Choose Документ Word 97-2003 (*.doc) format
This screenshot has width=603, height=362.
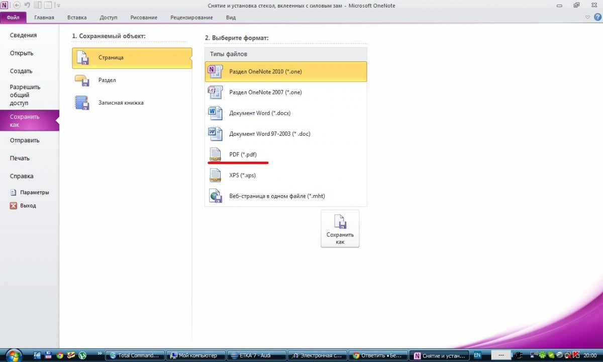click(x=286, y=134)
